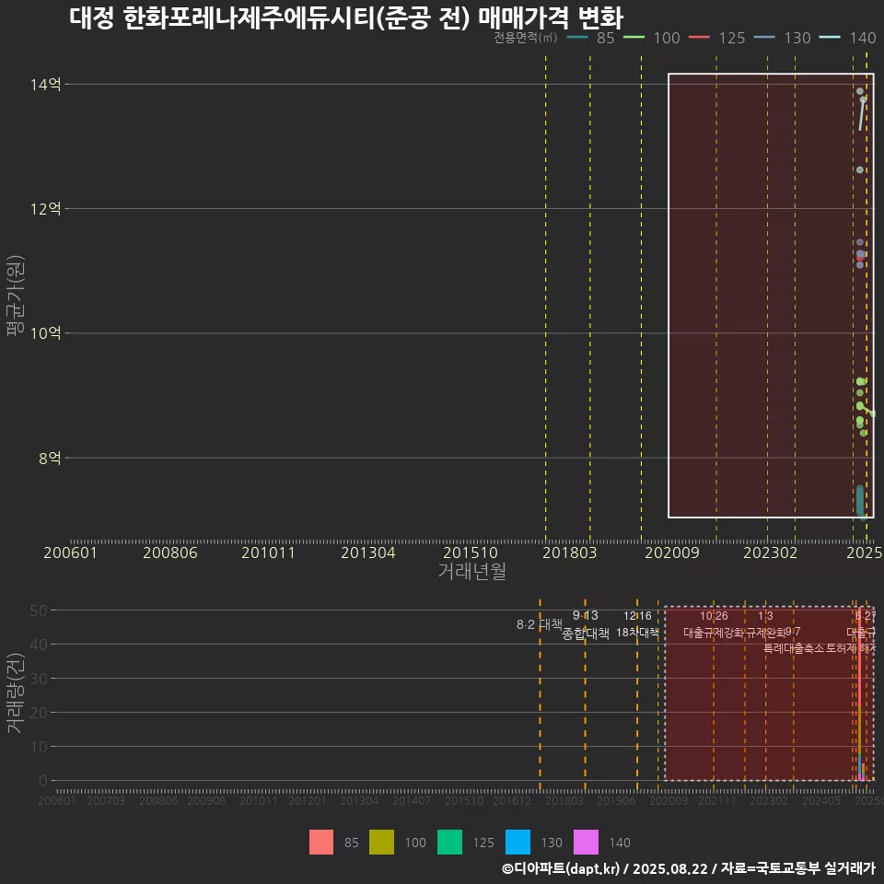Click the lone gray data point near 12.6억
Image resolution: width=884 pixels, height=884 pixels.
(x=860, y=169)
